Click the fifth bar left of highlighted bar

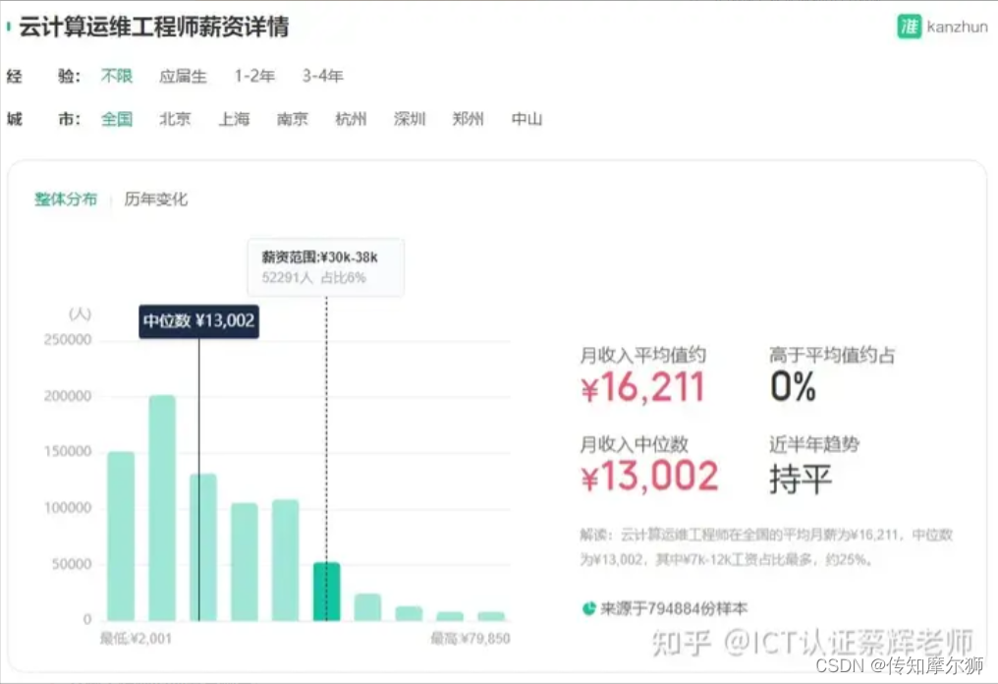286,560
